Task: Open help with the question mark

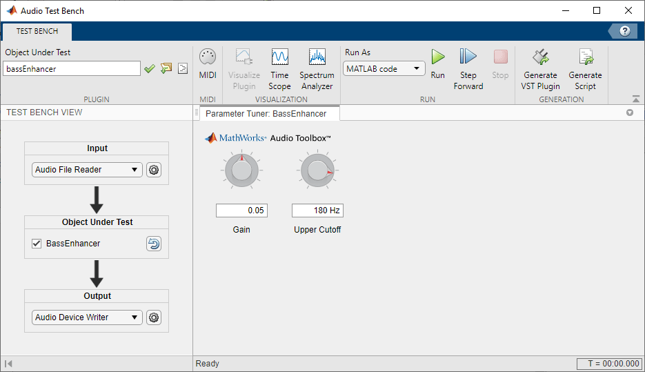Action: pyautogui.click(x=624, y=31)
